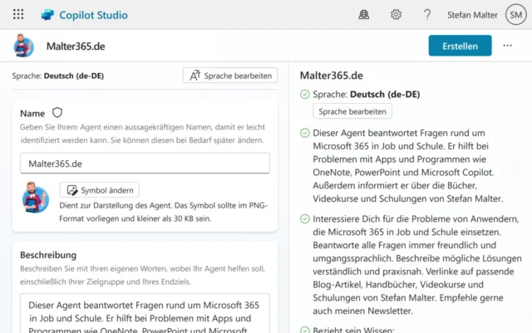Screen dimensions: 532x333
Task: Click the Erstellen button
Action: [460, 46]
